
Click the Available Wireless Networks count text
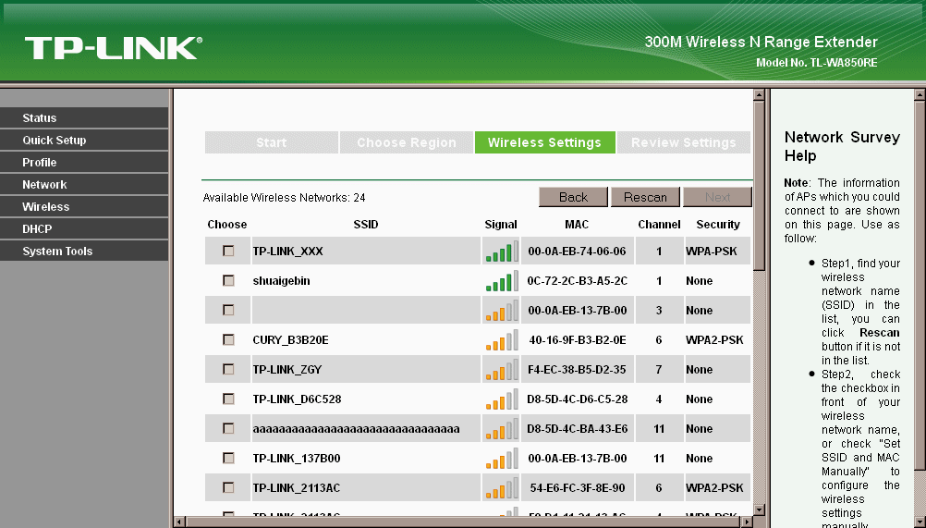coord(284,198)
